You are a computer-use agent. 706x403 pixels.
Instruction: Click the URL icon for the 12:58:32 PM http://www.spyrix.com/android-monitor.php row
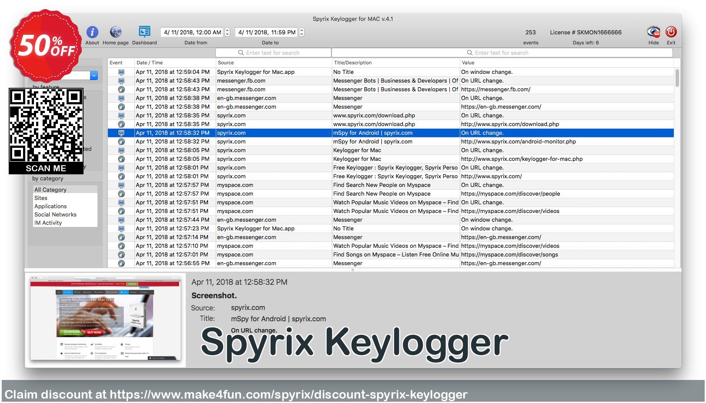coord(121,142)
